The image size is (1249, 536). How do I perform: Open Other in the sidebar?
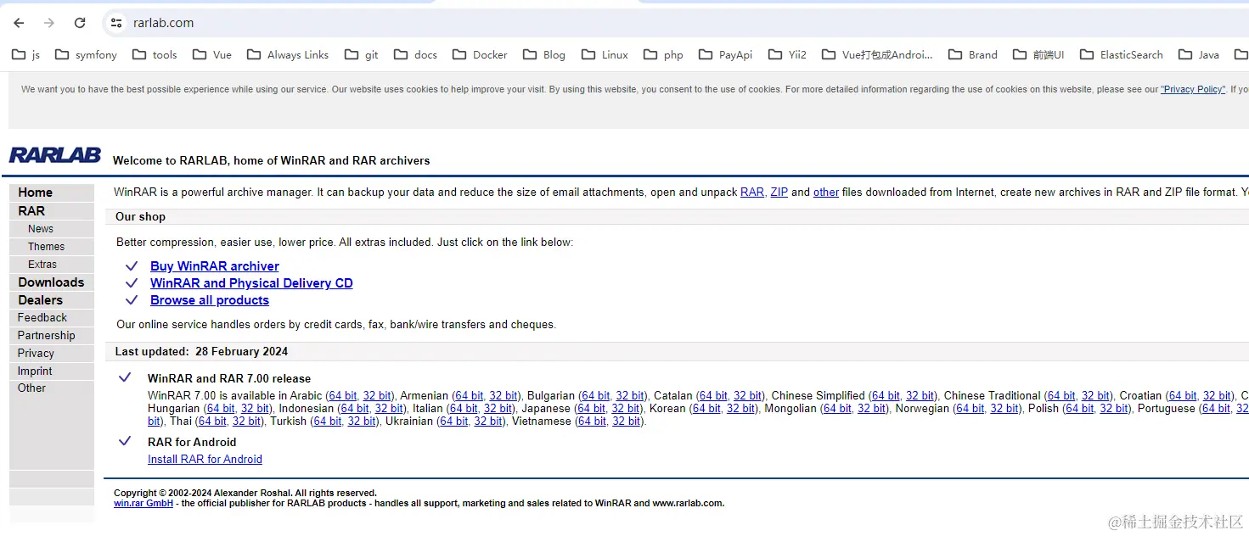coord(31,388)
